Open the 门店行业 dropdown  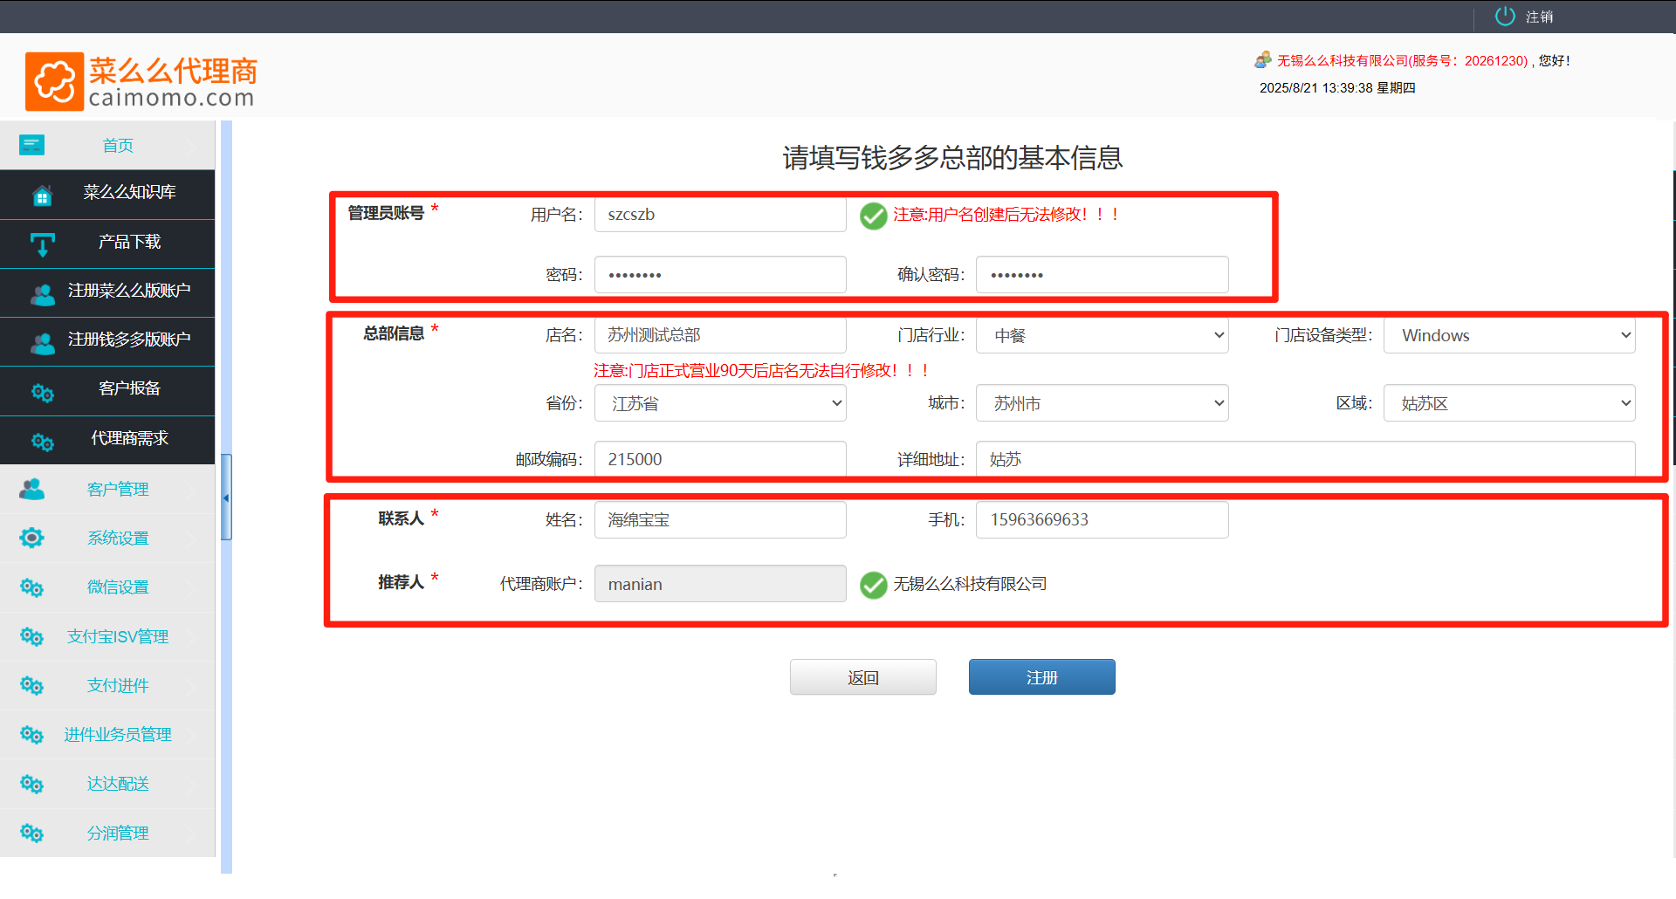(1102, 335)
